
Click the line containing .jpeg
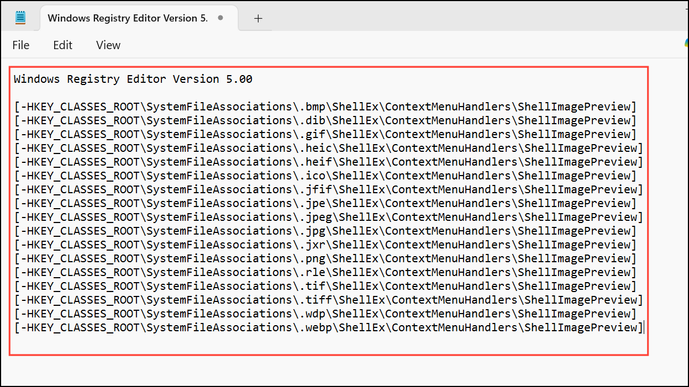329,217
